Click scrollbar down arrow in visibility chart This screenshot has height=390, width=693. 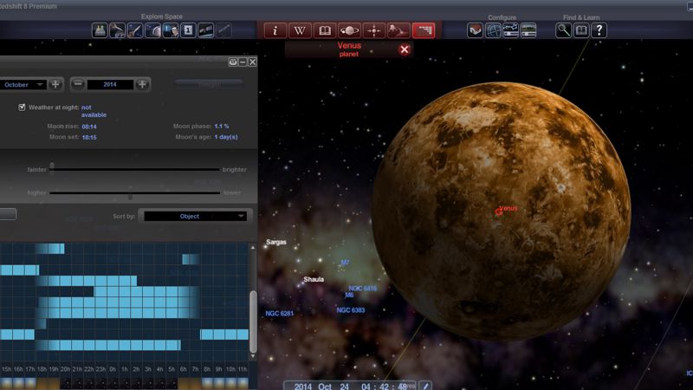pos(253,356)
